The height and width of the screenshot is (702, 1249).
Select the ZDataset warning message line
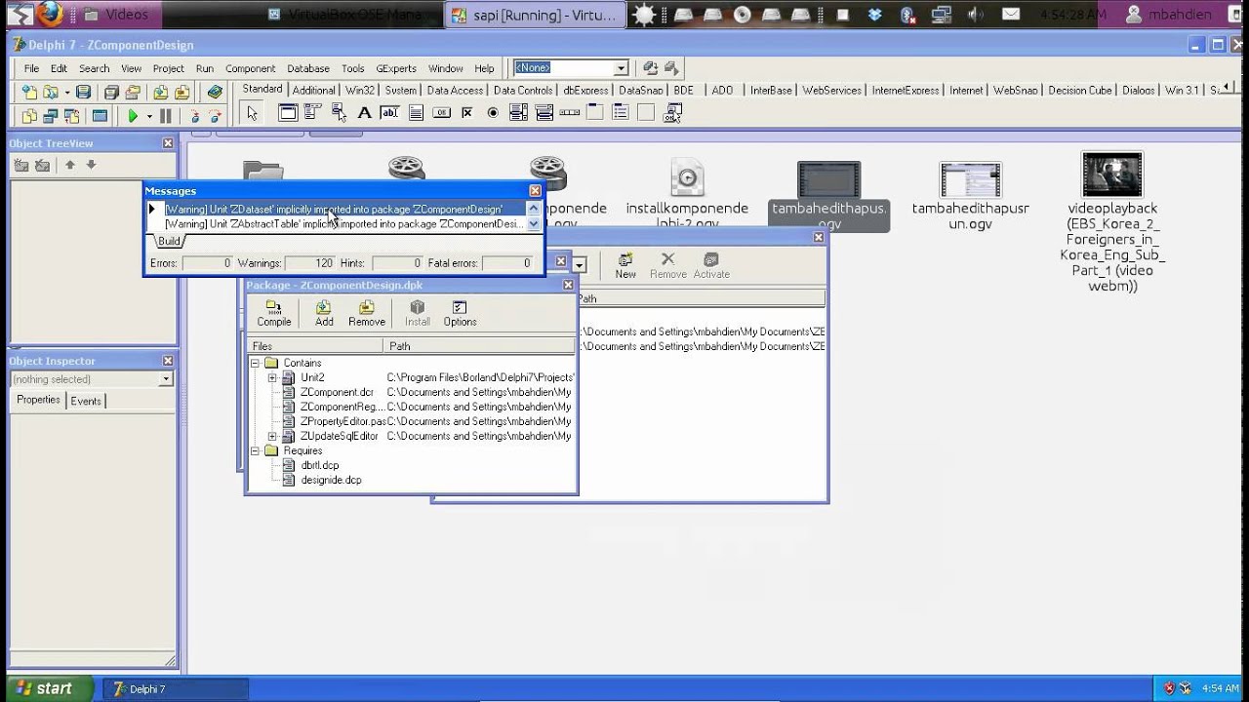click(x=344, y=209)
